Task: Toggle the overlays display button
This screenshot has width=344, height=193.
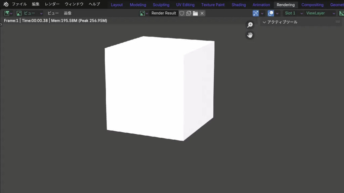Action: (271, 13)
